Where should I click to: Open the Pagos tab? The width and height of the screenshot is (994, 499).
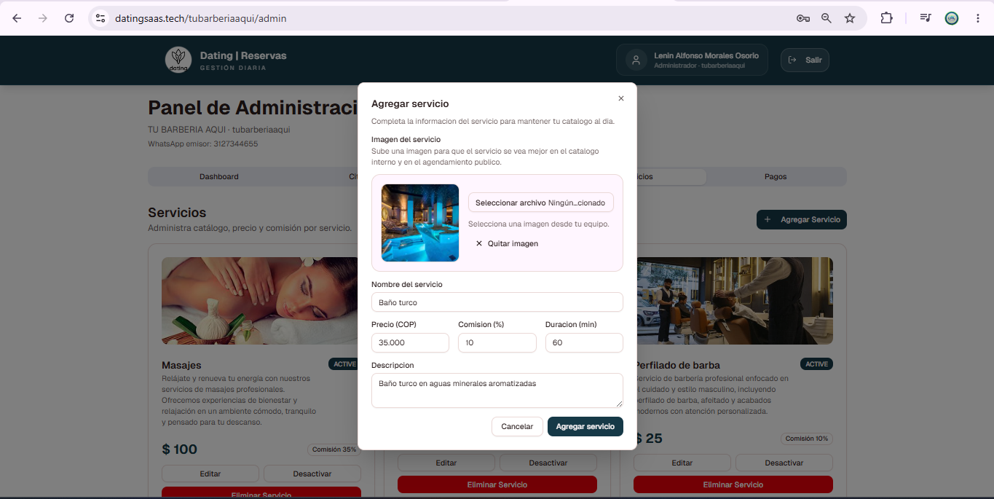776,177
